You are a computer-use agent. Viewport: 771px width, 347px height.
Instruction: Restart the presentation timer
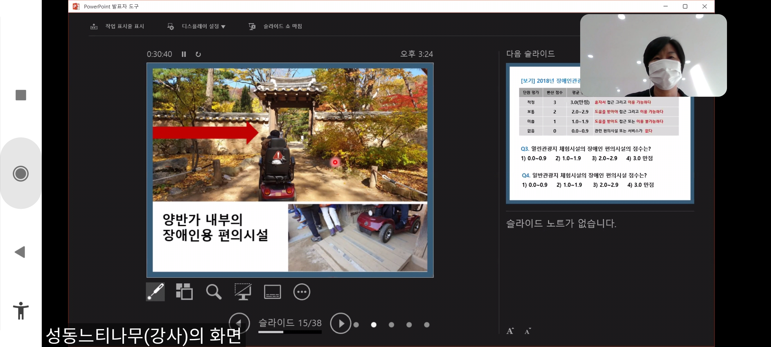[x=198, y=54]
